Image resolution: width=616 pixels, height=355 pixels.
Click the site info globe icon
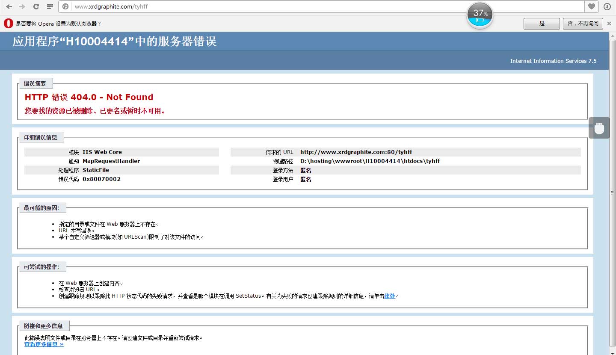pos(65,6)
